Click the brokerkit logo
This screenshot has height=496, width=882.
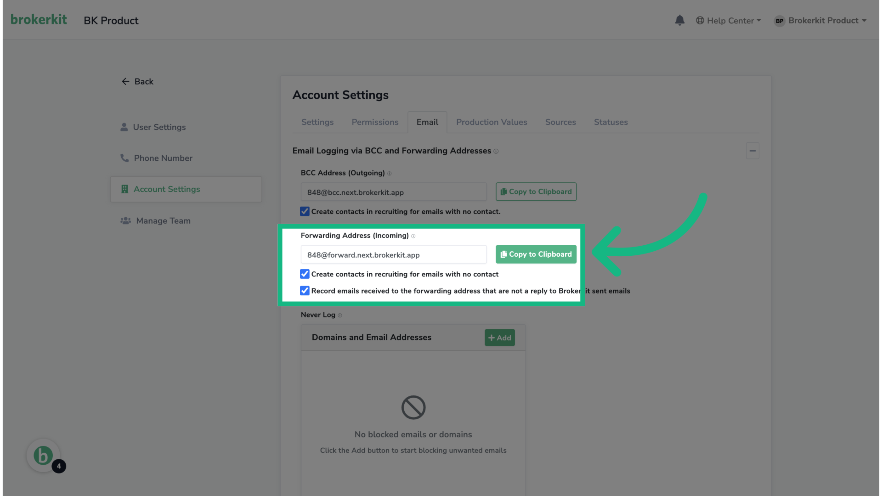39,19
